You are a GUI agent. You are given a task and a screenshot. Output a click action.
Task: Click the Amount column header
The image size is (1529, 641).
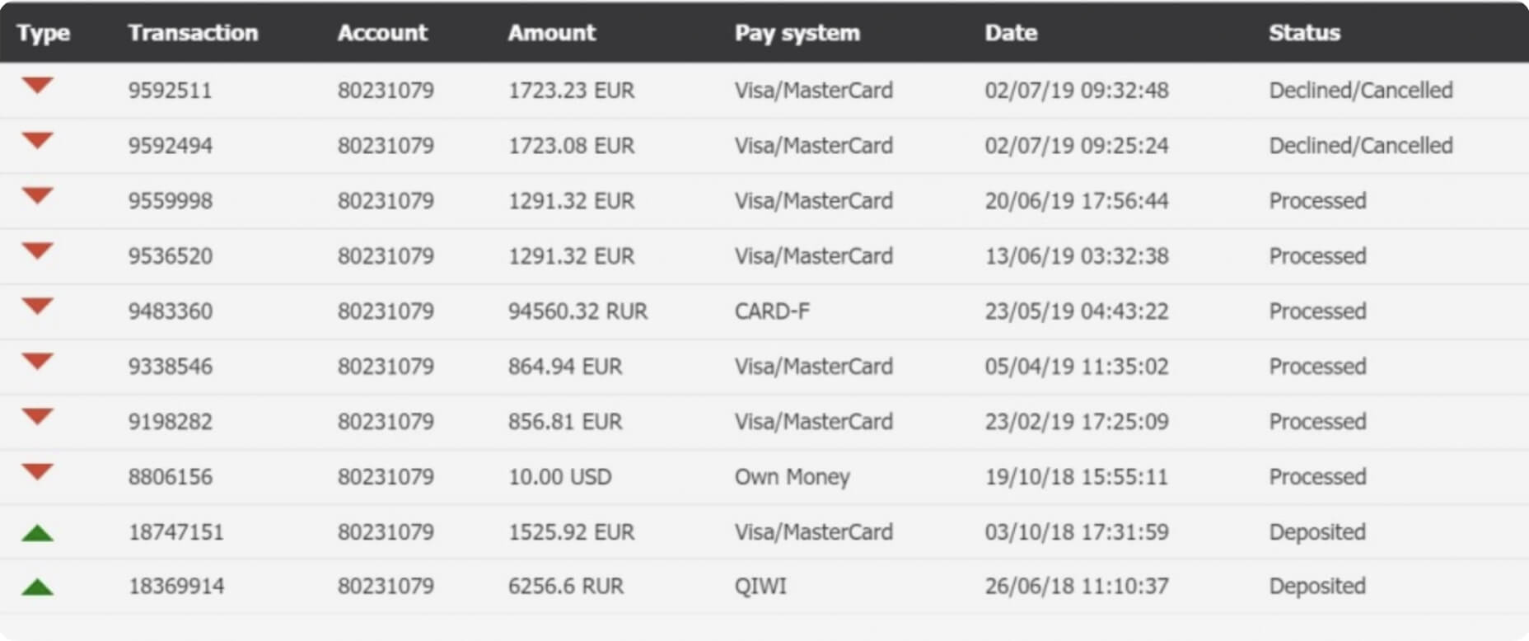click(x=551, y=32)
